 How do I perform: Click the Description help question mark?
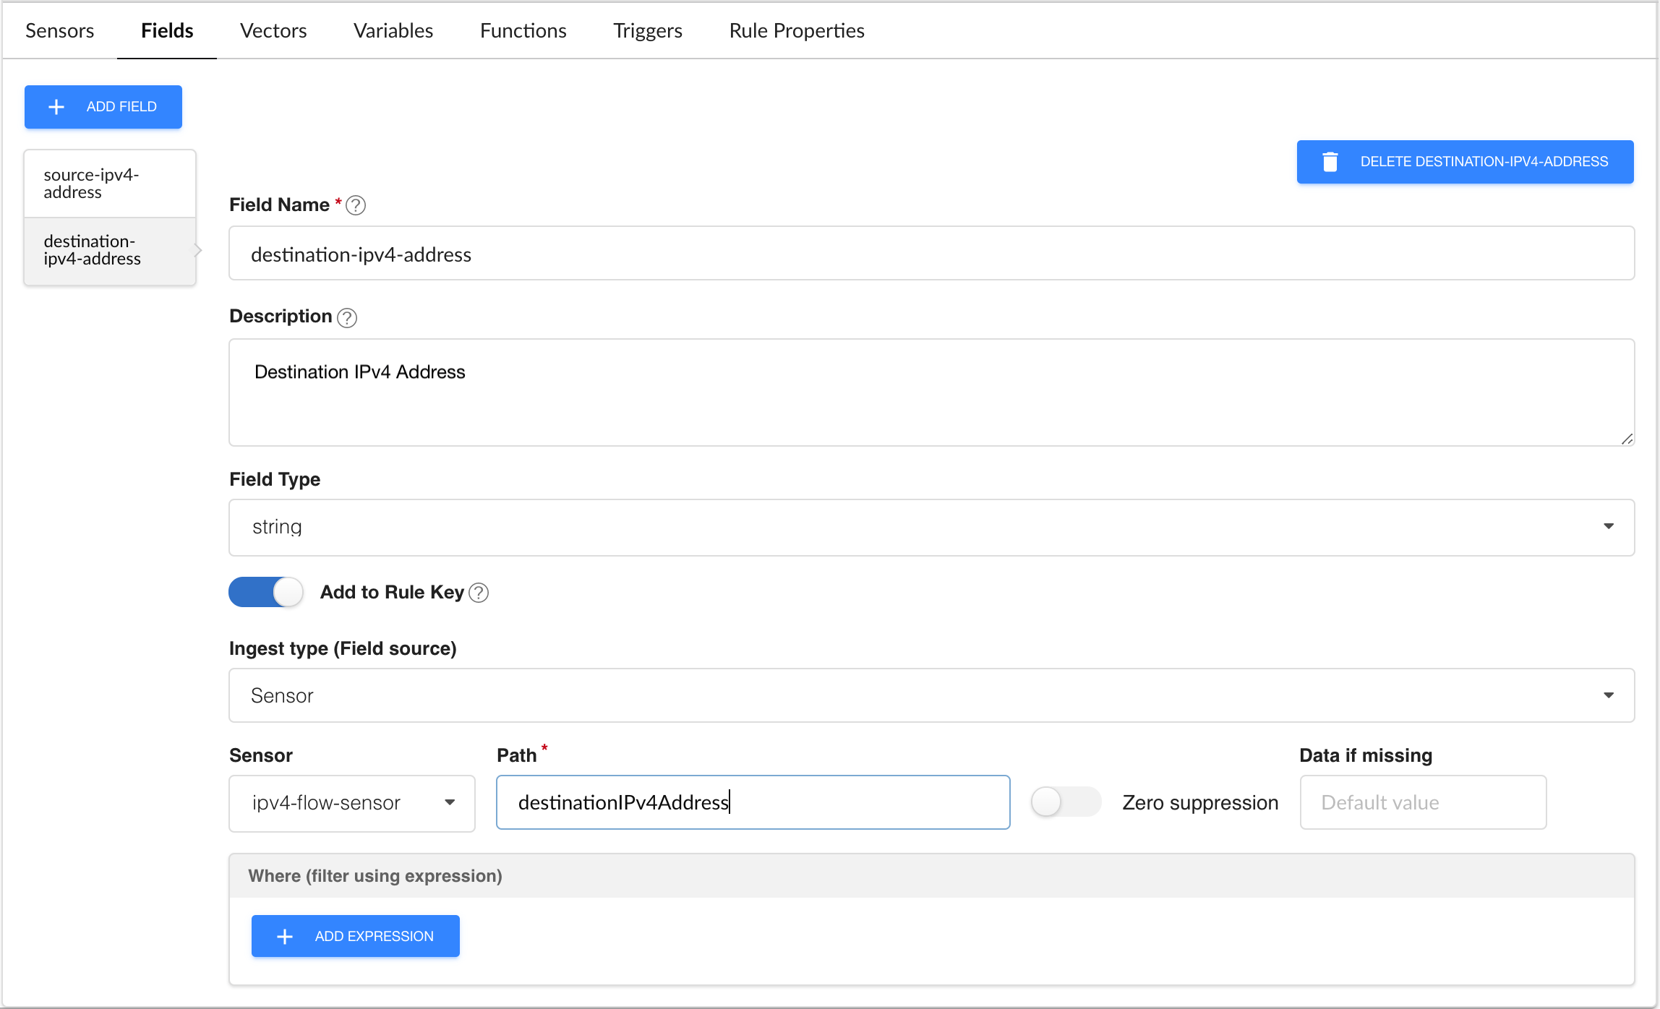click(347, 317)
